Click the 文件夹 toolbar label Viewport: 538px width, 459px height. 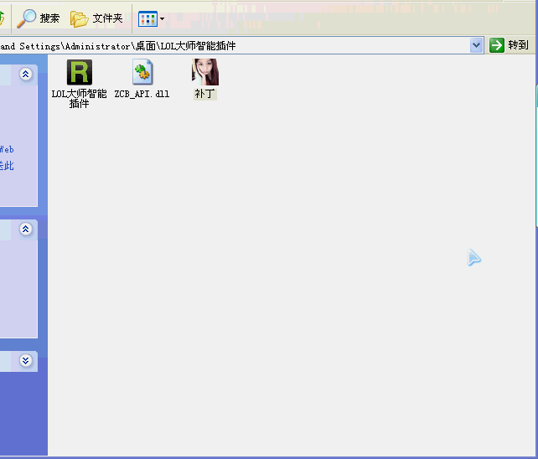pyautogui.click(x=107, y=18)
